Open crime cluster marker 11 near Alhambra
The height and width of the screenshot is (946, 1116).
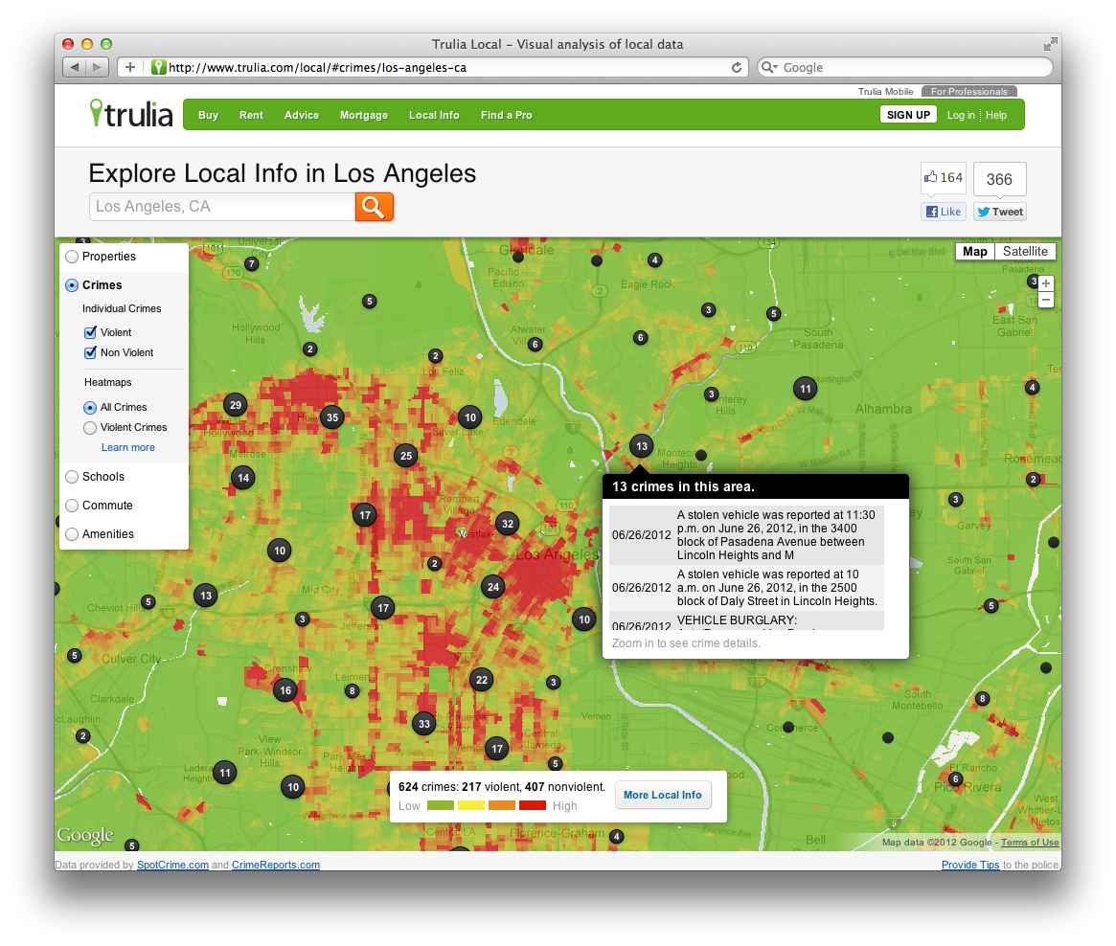805,389
